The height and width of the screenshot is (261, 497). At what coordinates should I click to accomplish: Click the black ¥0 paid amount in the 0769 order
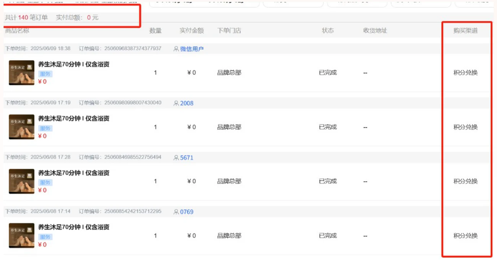tap(192, 236)
